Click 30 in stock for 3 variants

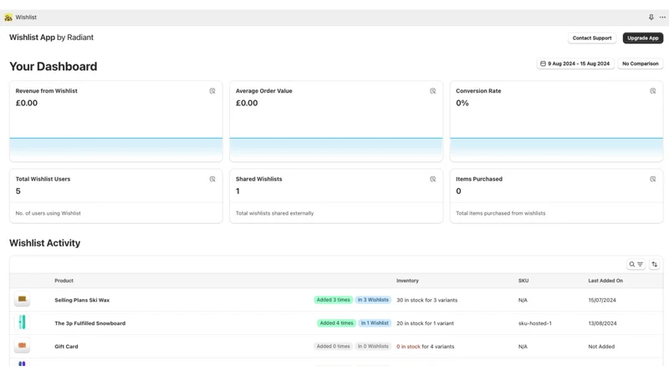pos(426,300)
